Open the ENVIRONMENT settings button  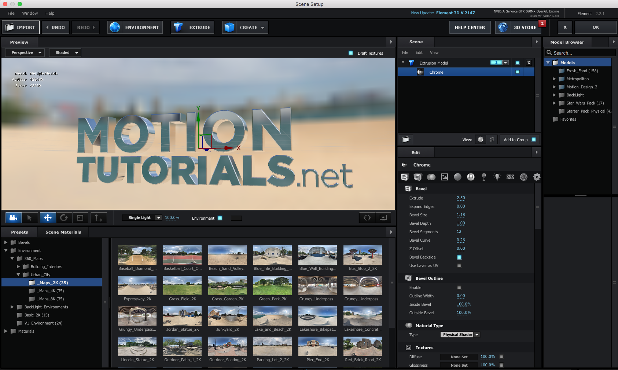pos(135,27)
